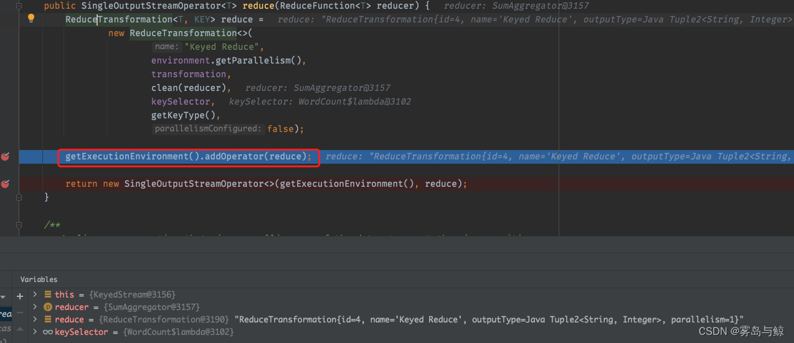Click the Variables panel tab header
The width and height of the screenshot is (794, 343).
[39, 280]
